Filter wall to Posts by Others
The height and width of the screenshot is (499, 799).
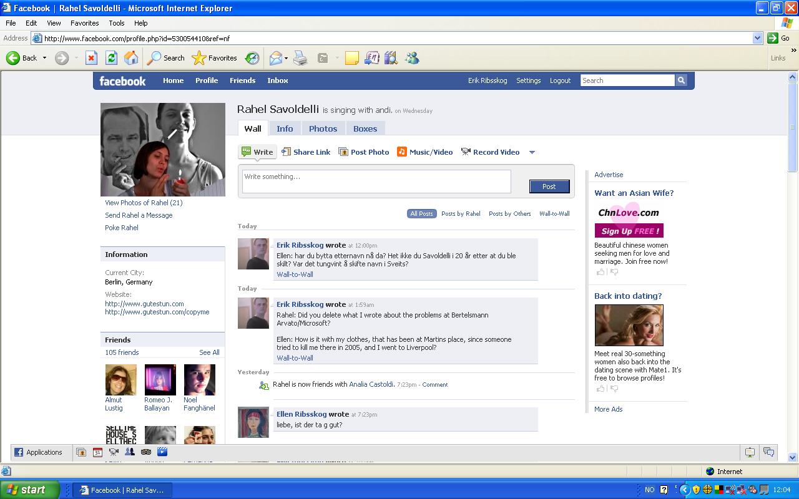coord(510,213)
